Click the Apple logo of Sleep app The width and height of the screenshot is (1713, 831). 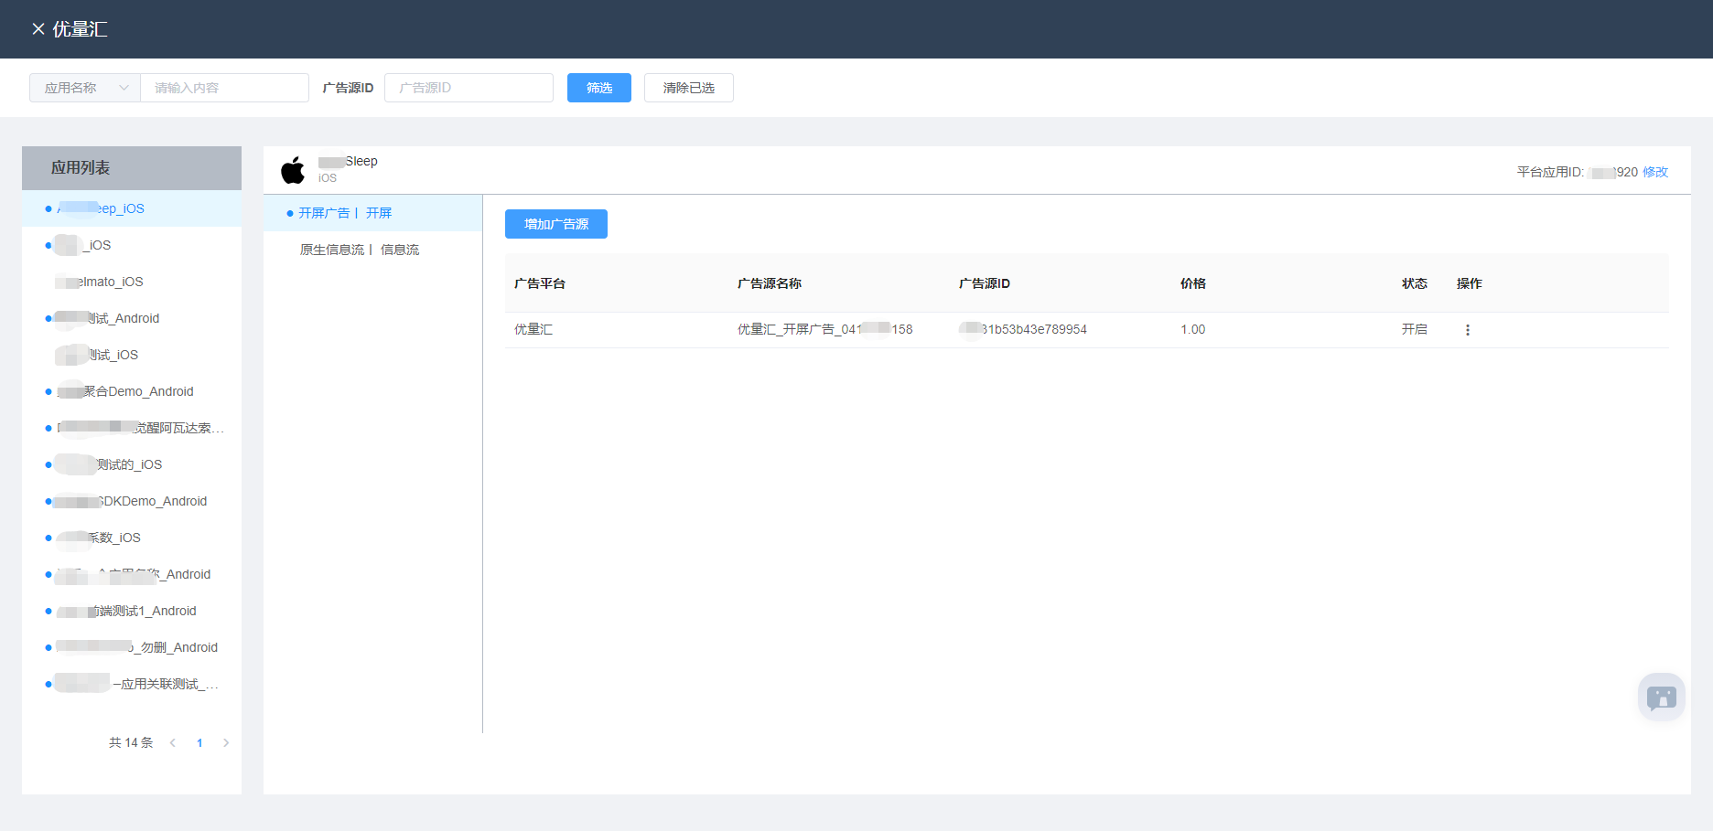pos(293,170)
